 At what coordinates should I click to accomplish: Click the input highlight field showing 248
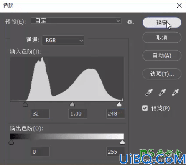115,114
